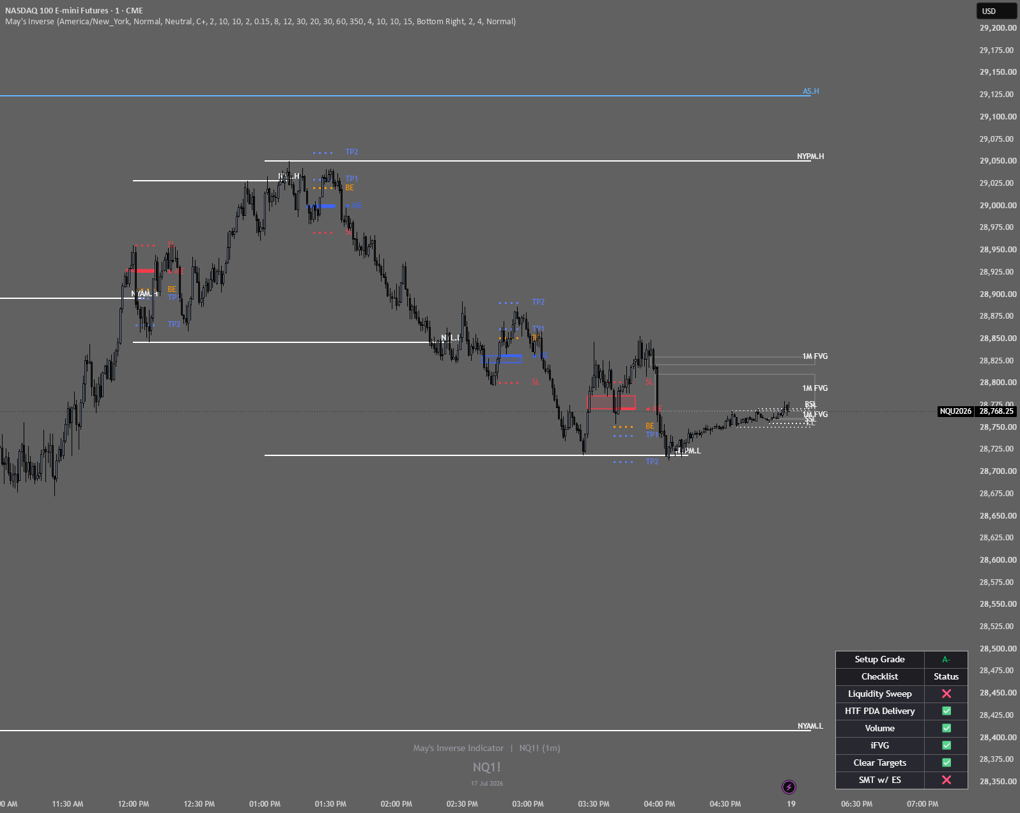Screen dimensions: 1020x813
Task: Select the AS.H level label
Action: coord(811,91)
